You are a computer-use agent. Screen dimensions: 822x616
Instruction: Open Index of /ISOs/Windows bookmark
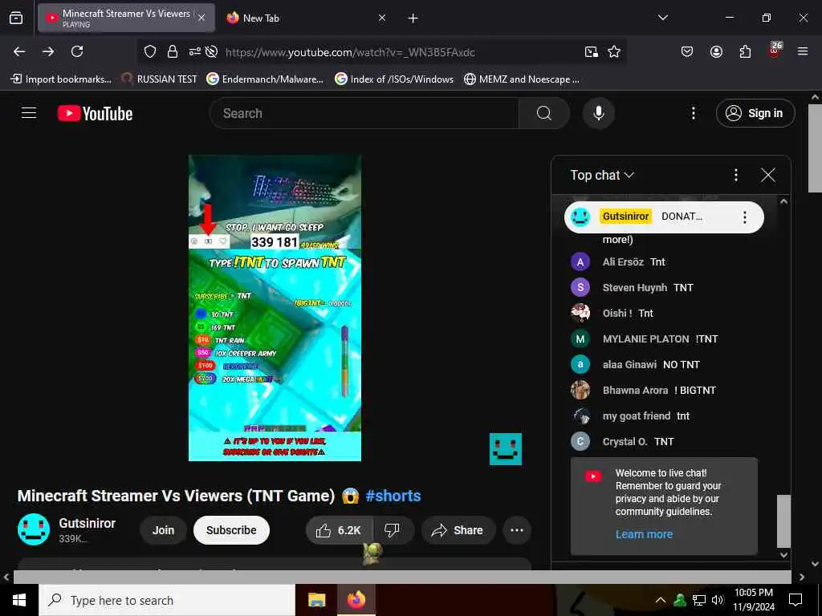point(394,79)
